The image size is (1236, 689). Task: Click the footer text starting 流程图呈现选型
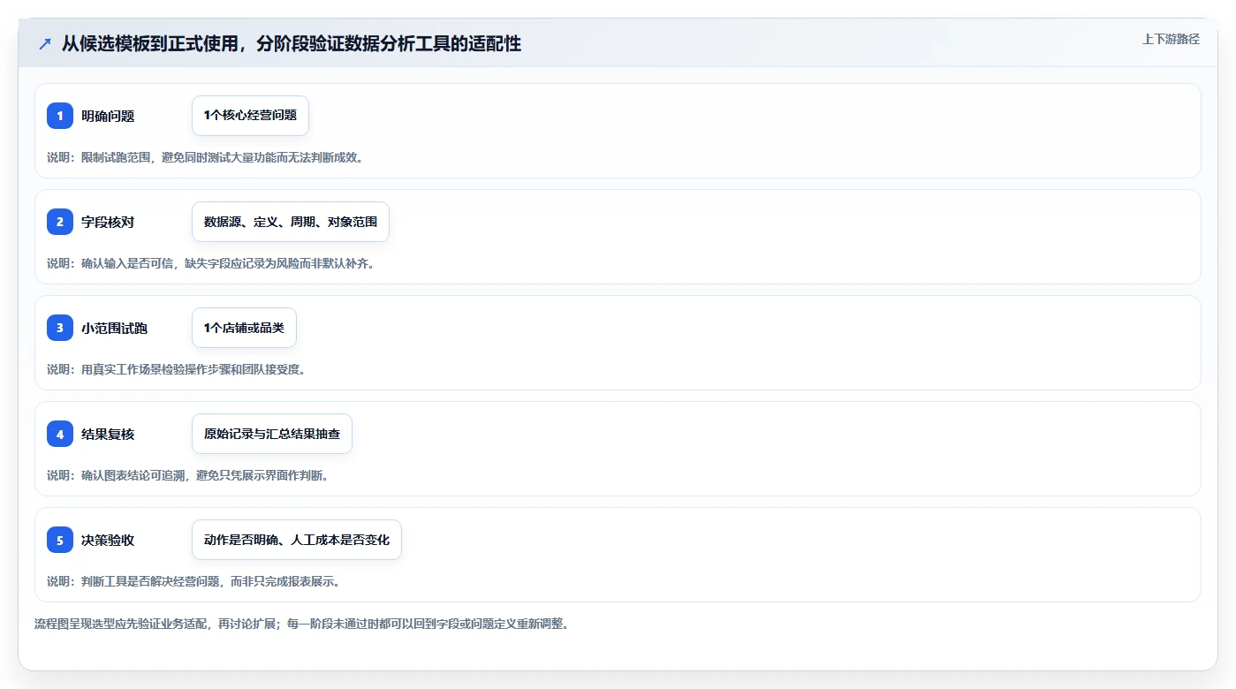(301, 624)
